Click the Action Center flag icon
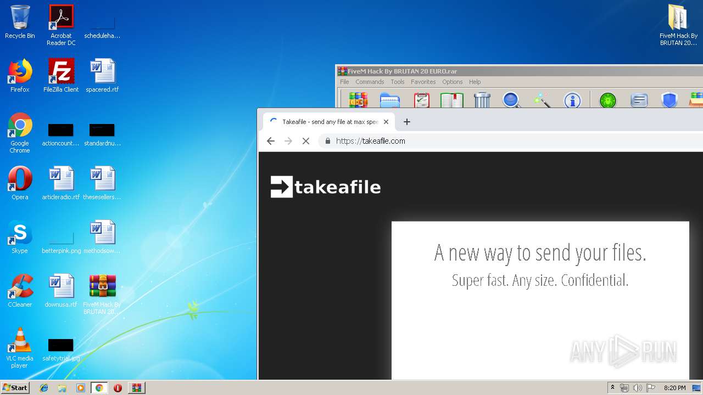 point(651,388)
